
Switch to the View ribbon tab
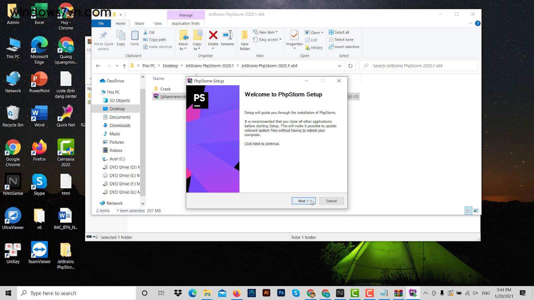coord(158,23)
